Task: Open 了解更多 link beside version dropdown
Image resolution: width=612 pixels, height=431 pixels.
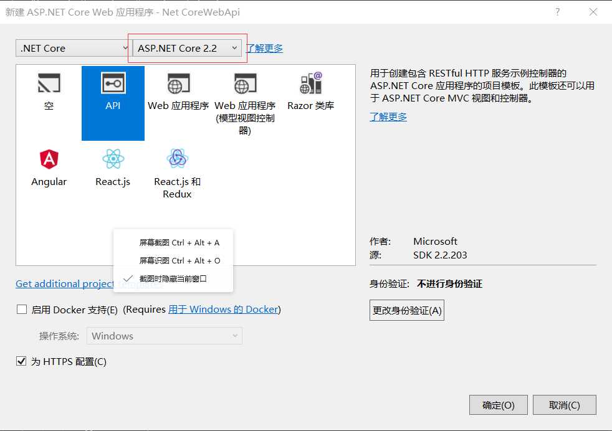Action: [x=265, y=49]
